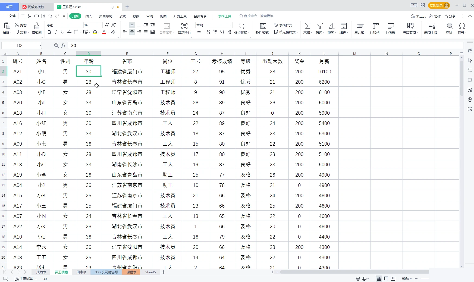Click the Filter funnel icon

(320, 26)
